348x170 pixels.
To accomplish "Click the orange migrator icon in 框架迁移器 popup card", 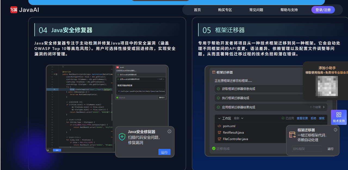I will pos(292,135).
